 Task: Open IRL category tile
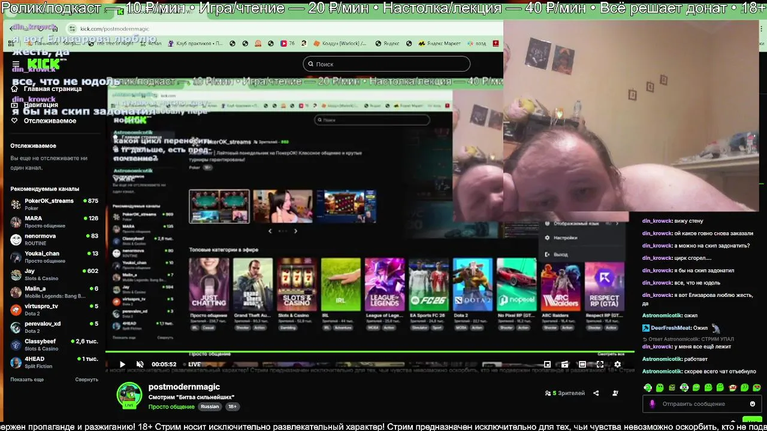coord(341,285)
